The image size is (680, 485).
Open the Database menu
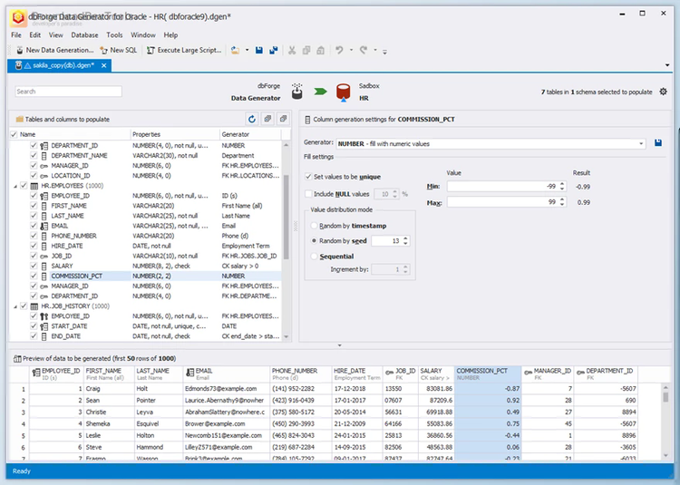coord(84,34)
